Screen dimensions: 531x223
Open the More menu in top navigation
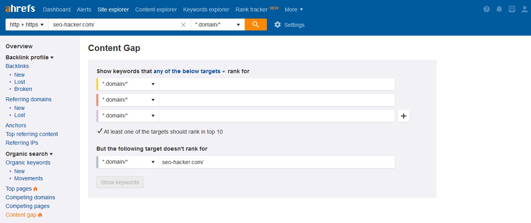tap(293, 9)
